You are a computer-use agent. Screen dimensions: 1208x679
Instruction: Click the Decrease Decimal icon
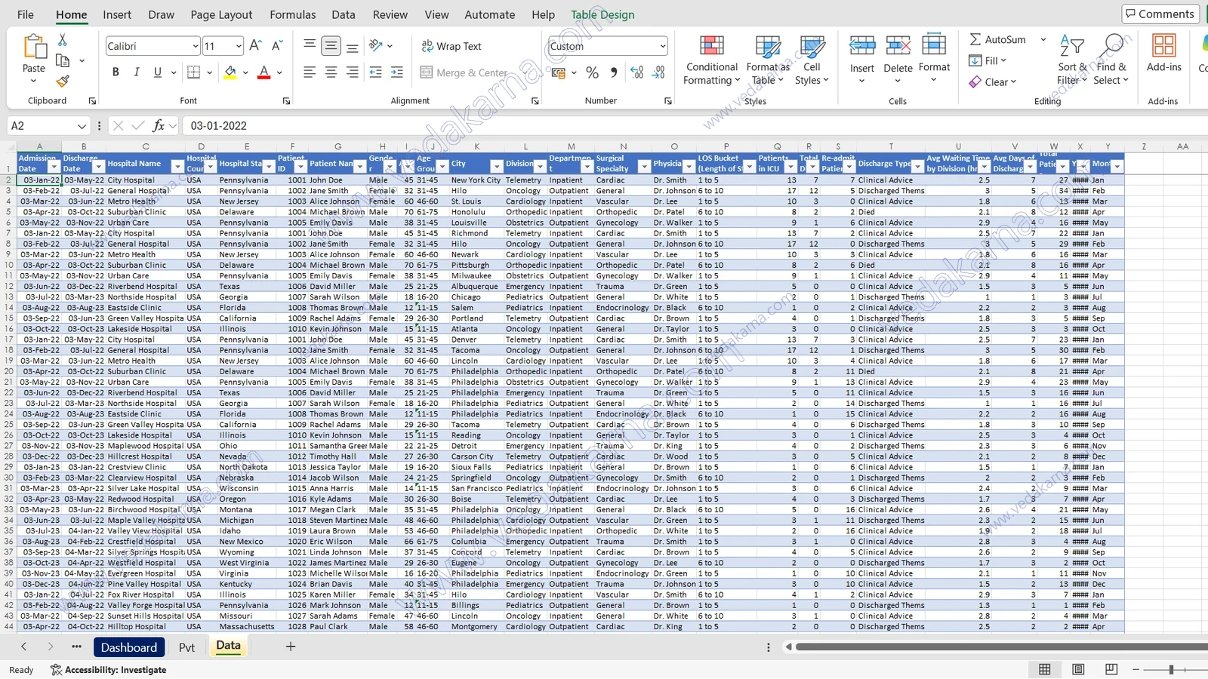coord(658,72)
